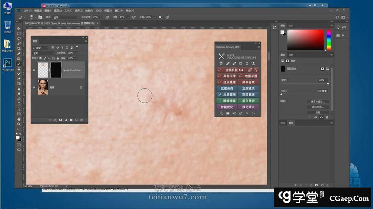Select the Clone Stamp tool
This screenshot has height=209, width=373.
click(19, 69)
